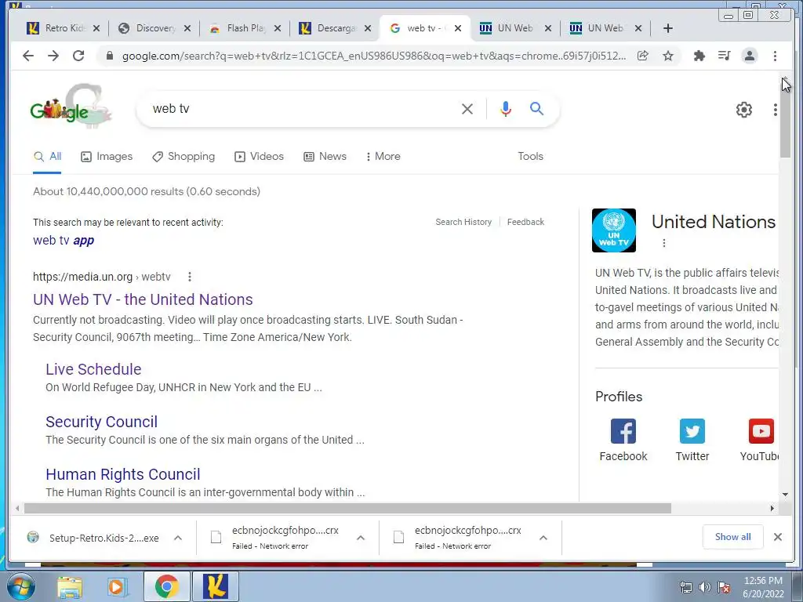
Task: Click the share page icon in address bar
Action: tap(643, 56)
